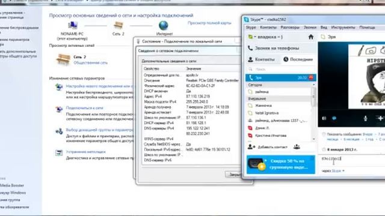The width and height of the screenshot is (385, 216).
Task: Click the Skype contact search field
Action: [280, 70]
